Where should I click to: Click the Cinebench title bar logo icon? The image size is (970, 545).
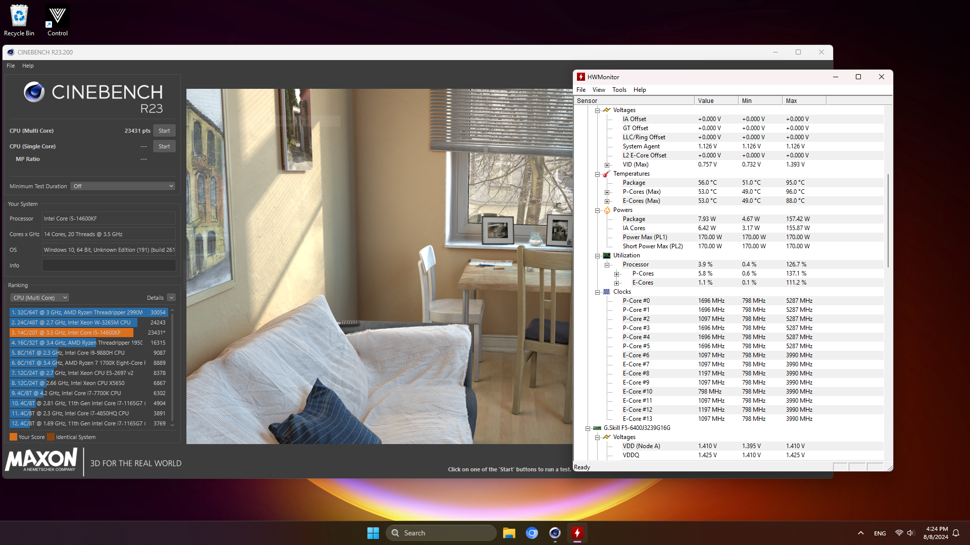coord(11,52)
